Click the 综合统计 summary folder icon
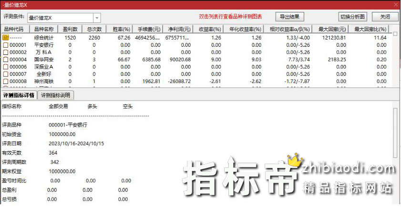Viewport: 401px width, 209px height. pos(6,38)
